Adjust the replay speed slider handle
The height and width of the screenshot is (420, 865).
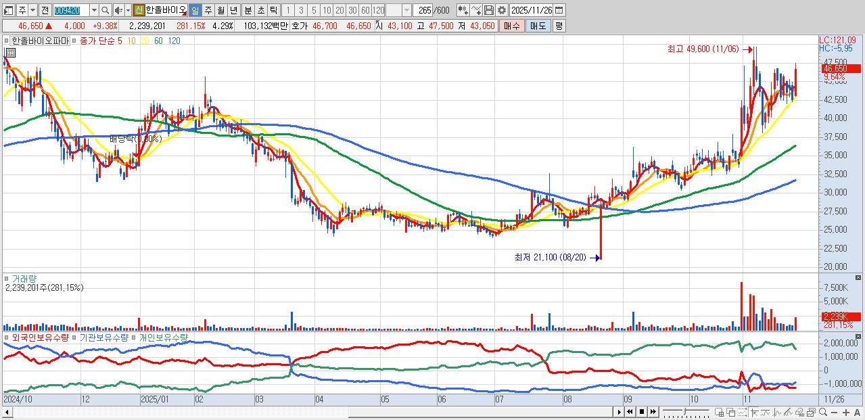click(685, 412)
